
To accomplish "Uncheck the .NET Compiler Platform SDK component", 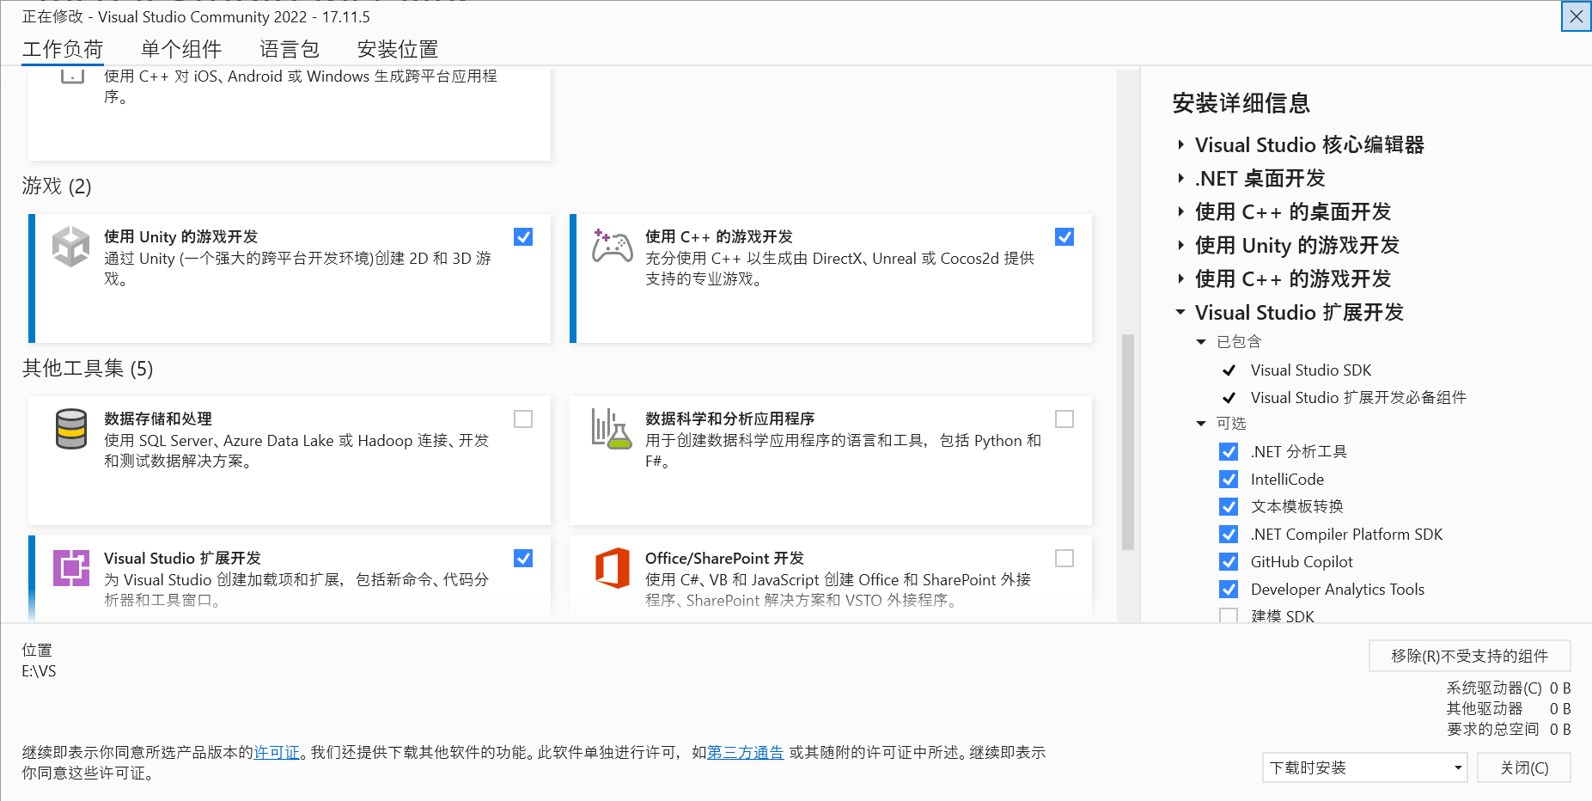I will coord(1229,535).
